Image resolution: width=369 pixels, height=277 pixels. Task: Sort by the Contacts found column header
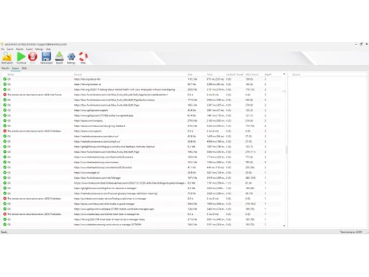pyautogui.click(x=235, y=75)
